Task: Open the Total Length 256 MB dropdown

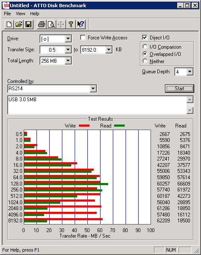Action: (x=68, y=61)
